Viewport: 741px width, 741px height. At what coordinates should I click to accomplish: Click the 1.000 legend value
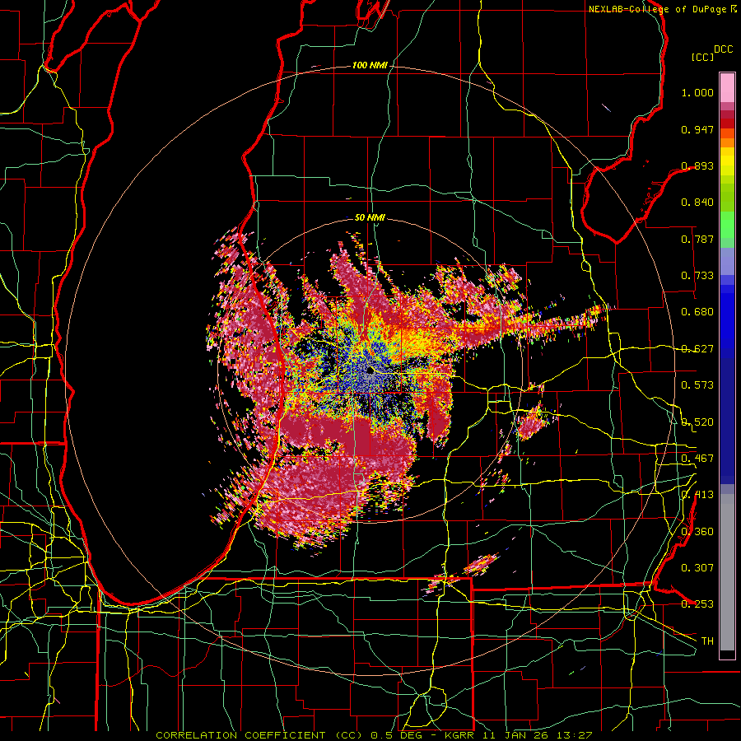click(x=697, y=92)
